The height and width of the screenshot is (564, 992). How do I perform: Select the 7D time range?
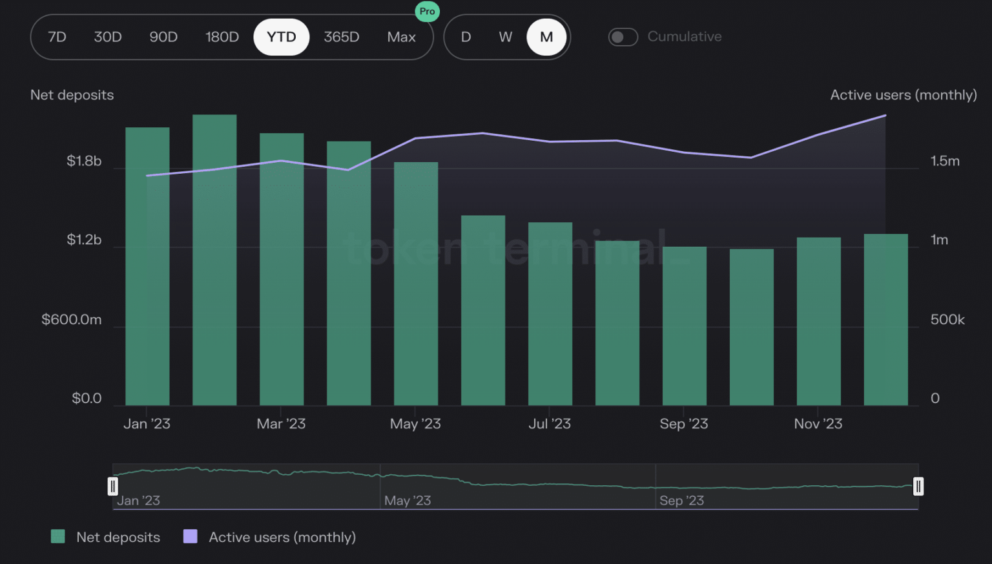click(57, 37)
